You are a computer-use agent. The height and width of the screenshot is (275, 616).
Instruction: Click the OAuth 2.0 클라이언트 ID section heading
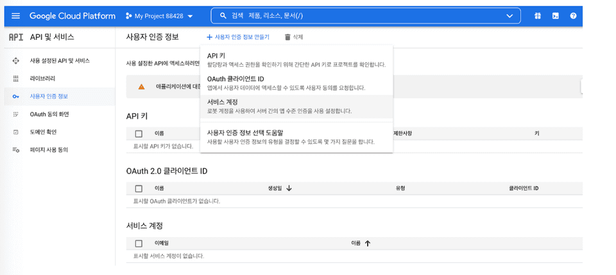pos(167,171)
